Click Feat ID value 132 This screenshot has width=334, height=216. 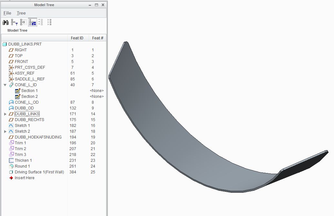(x=73, y=108)
